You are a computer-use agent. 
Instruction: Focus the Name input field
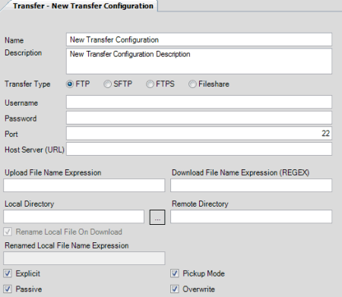[x=199, y=39]
